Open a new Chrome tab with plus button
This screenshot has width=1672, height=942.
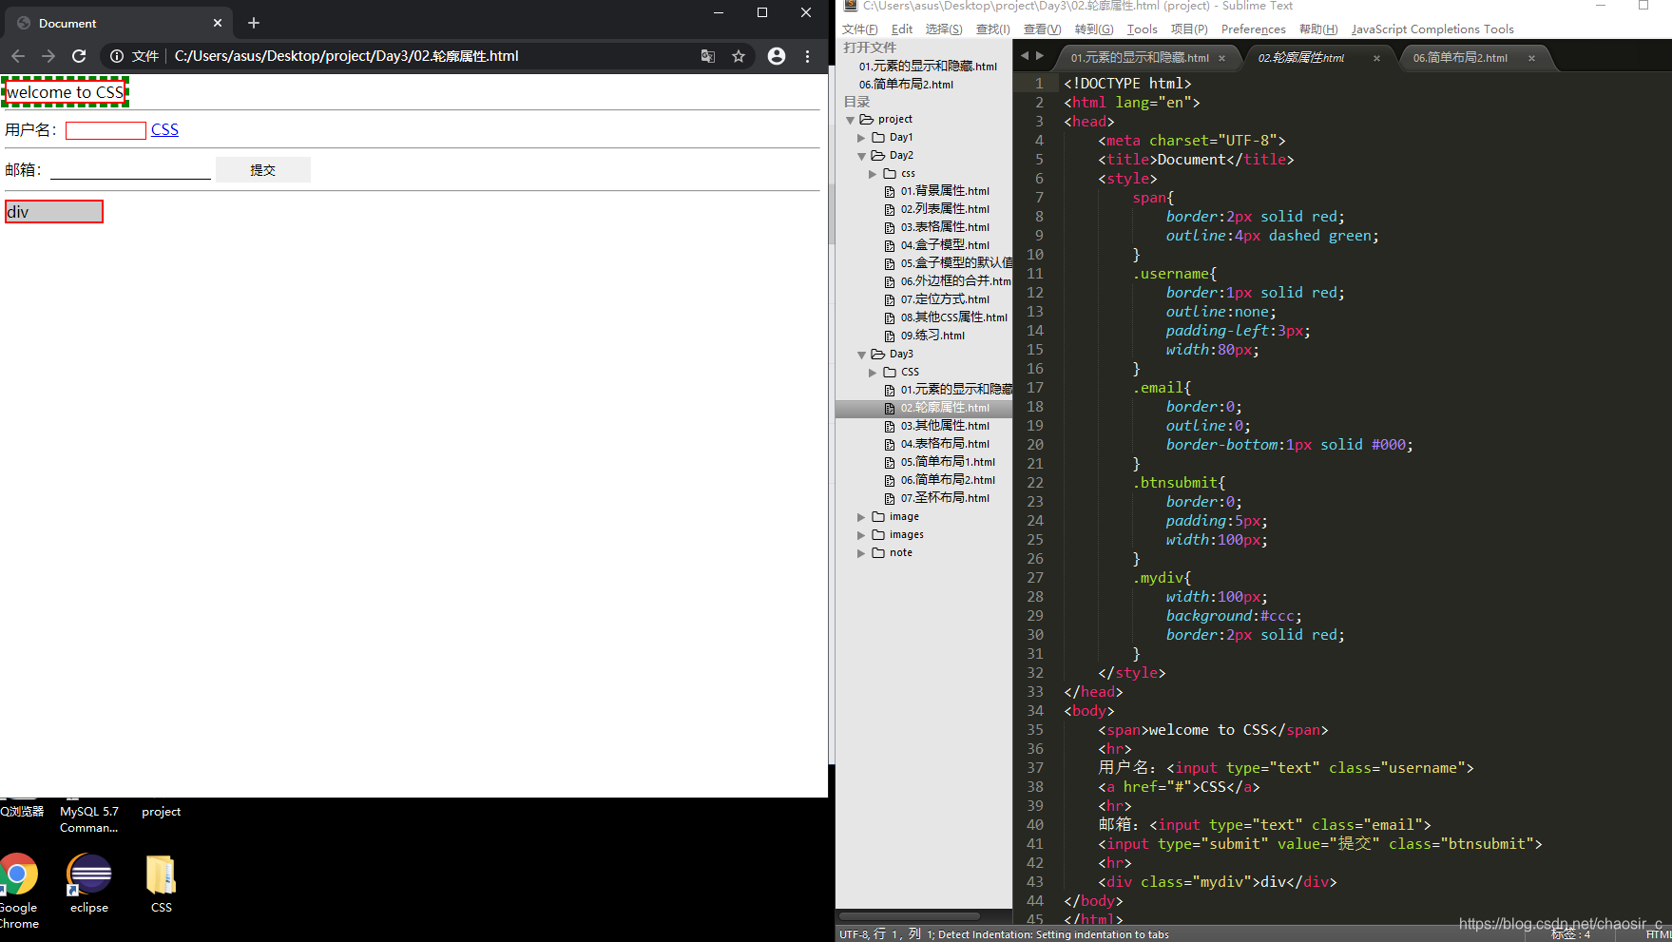coord(254,23)
